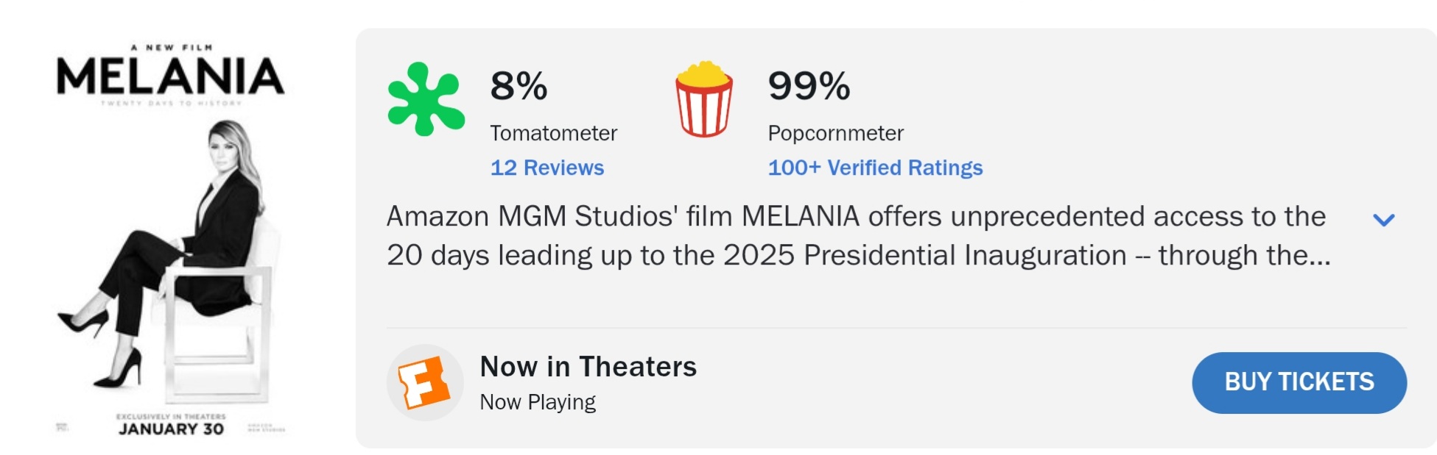Select the Tomatometer label text
The image size is (1437, 455).
coord(553,133)
